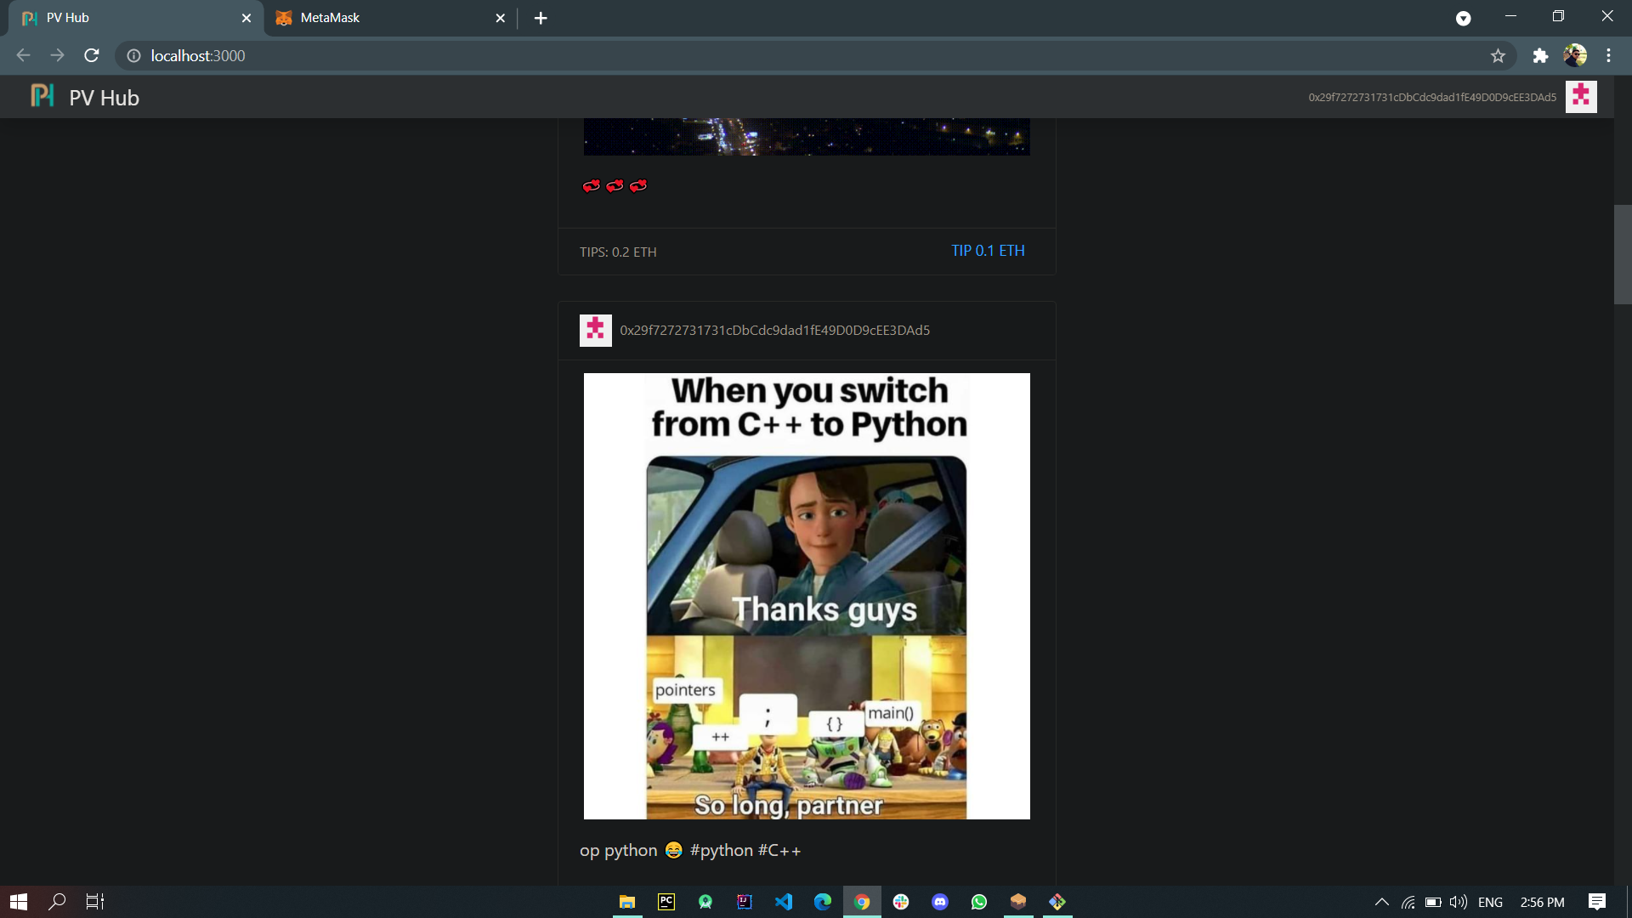The image size is (1632, 918).
Task: Expand the tab search dropdown arrow
Action: 1463,18
